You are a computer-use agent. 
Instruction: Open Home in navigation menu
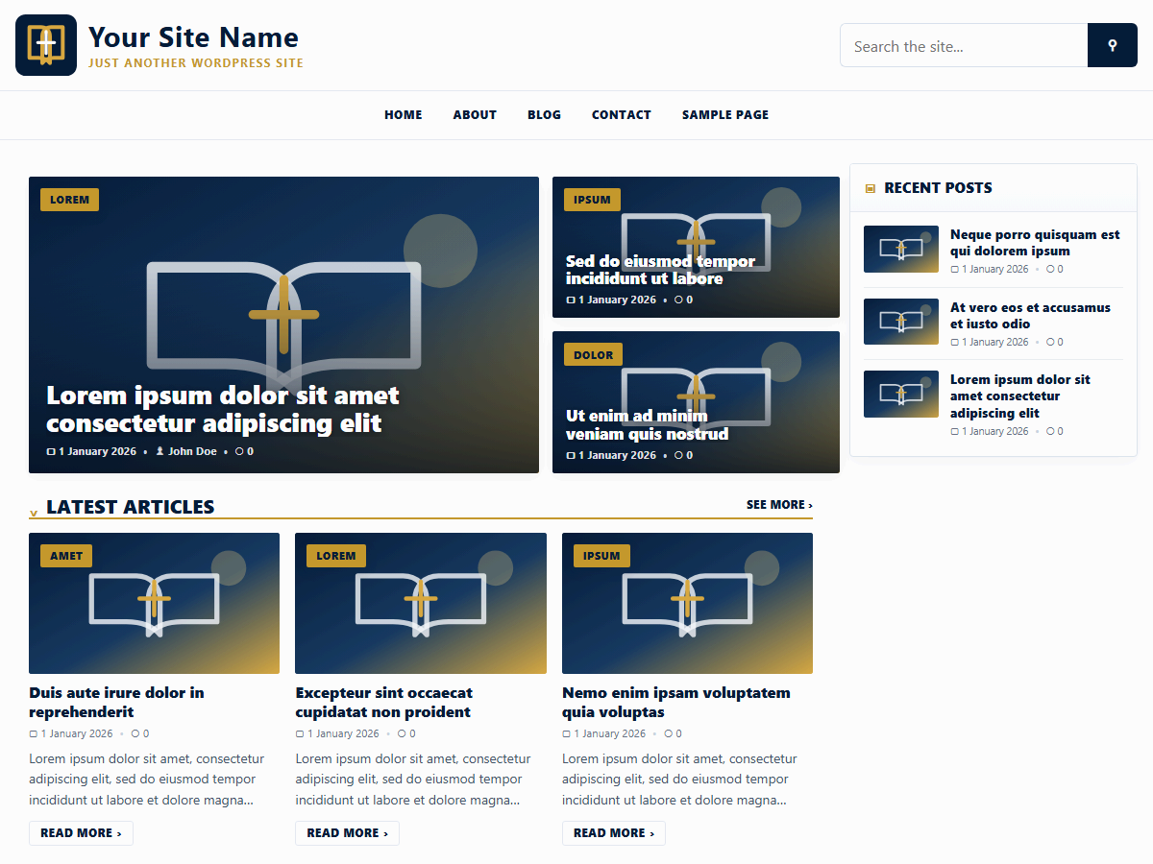pyautogui.click(x=404, y=115)
